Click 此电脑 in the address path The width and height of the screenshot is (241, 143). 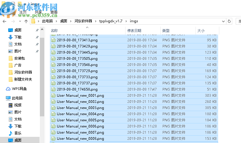point(47,21)
